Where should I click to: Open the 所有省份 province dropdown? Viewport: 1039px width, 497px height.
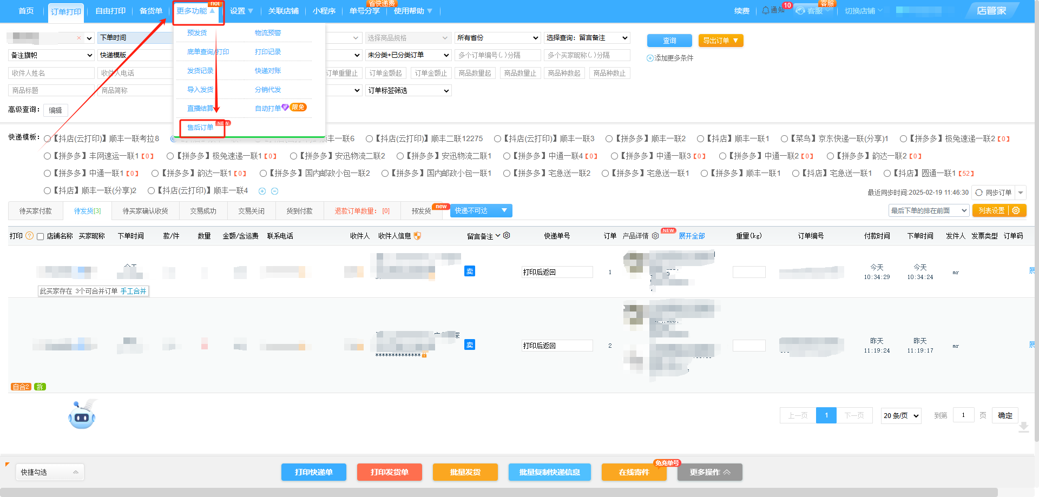pyautogui.click(x=497, y=38)
